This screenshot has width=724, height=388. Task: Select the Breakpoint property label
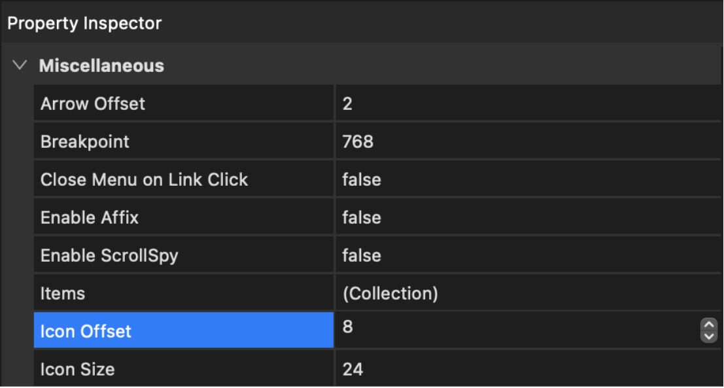click(x=85, y=141)
